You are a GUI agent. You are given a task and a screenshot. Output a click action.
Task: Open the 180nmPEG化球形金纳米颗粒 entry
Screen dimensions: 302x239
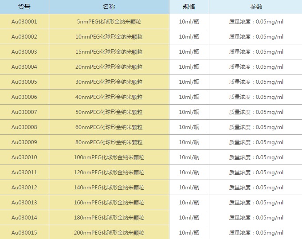click(x=109, y=218)
